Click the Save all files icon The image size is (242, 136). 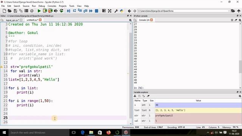pyautogui.click(x=21, y=11)
